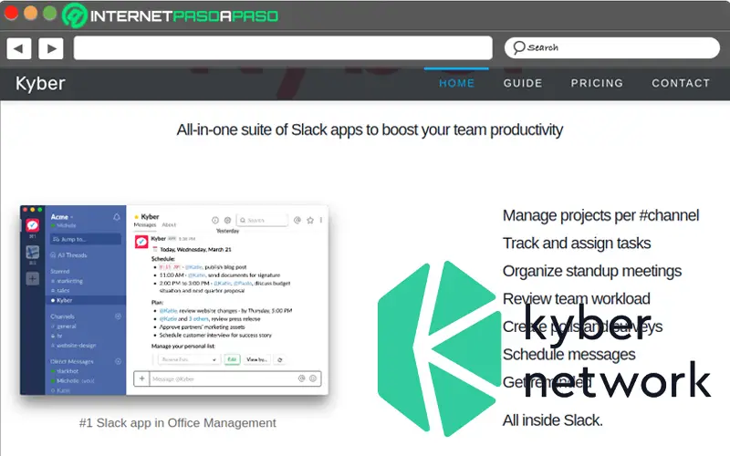The height and width of the screenshot is (456, 730).
Task: Go to the CONTACT navigation tab
Action: tap(681, 83)
